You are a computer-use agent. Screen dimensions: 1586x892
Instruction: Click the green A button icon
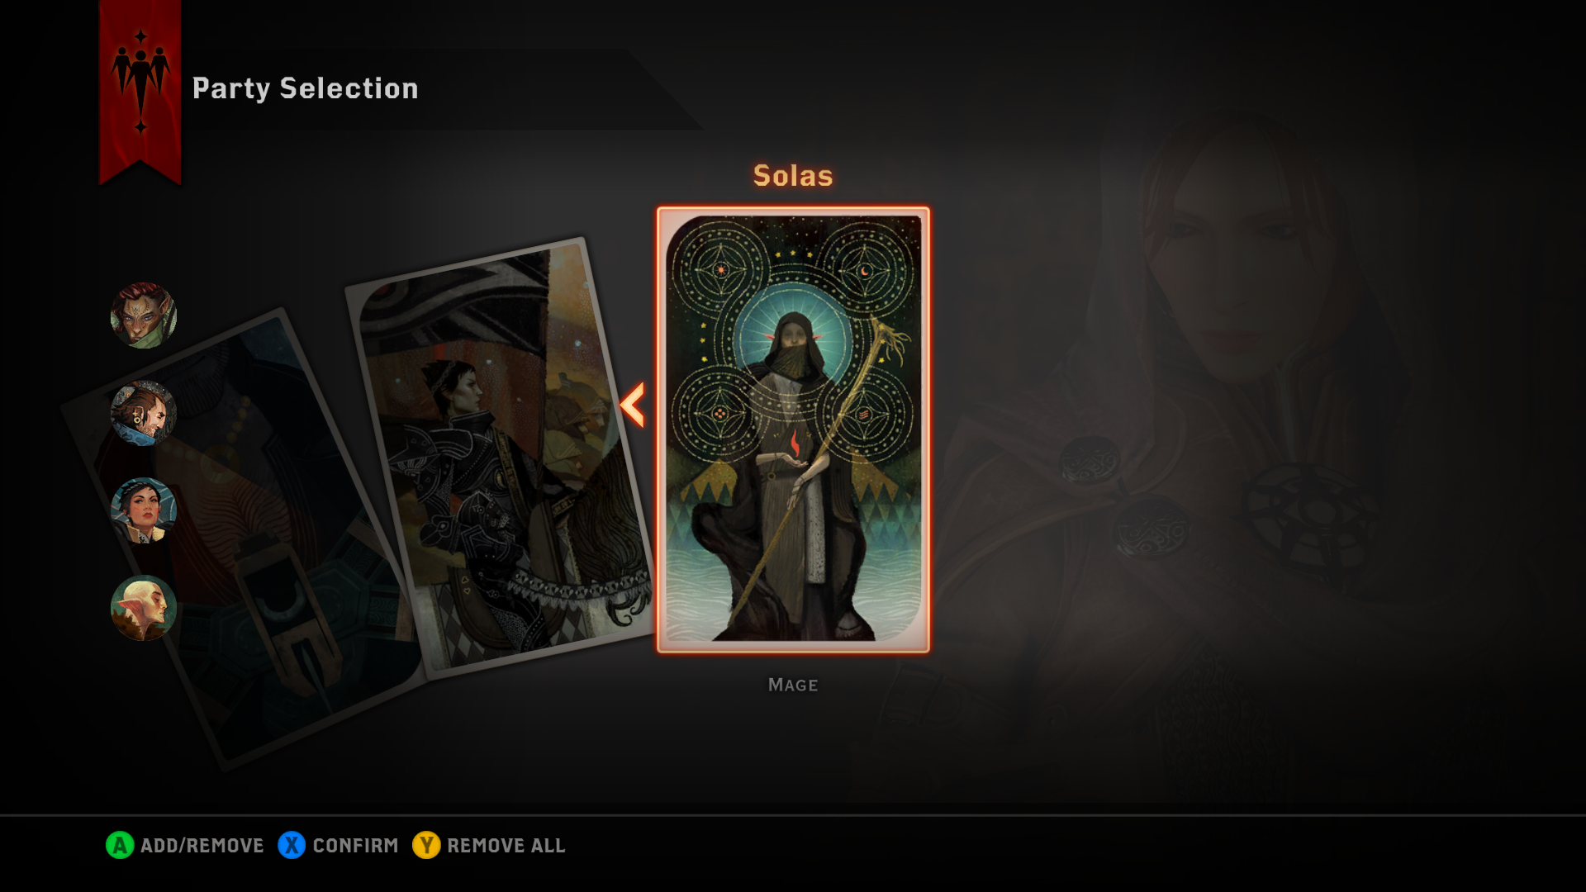pos(120,845)
